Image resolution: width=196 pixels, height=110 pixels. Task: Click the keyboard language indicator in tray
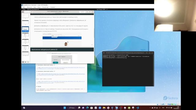click(x=163, y=108)
